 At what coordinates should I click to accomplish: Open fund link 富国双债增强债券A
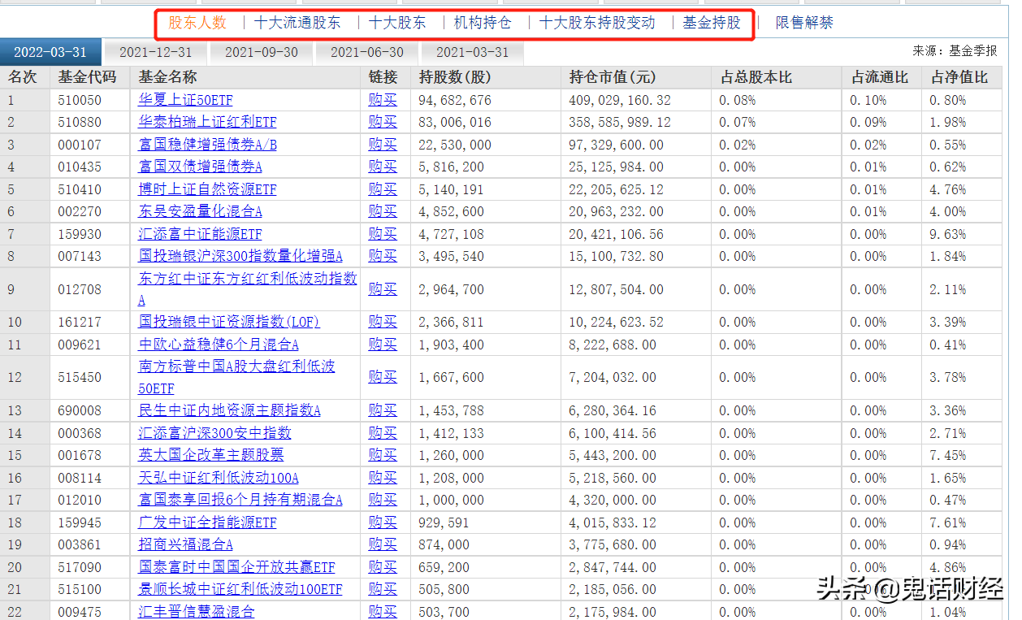tap(200, 167)
